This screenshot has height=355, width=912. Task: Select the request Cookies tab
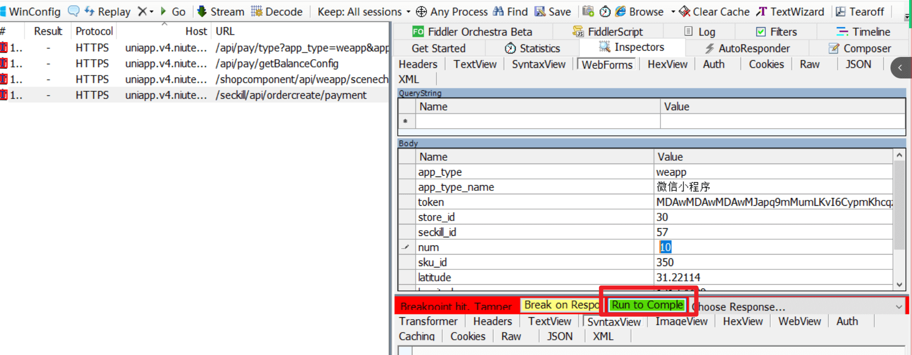766,64
